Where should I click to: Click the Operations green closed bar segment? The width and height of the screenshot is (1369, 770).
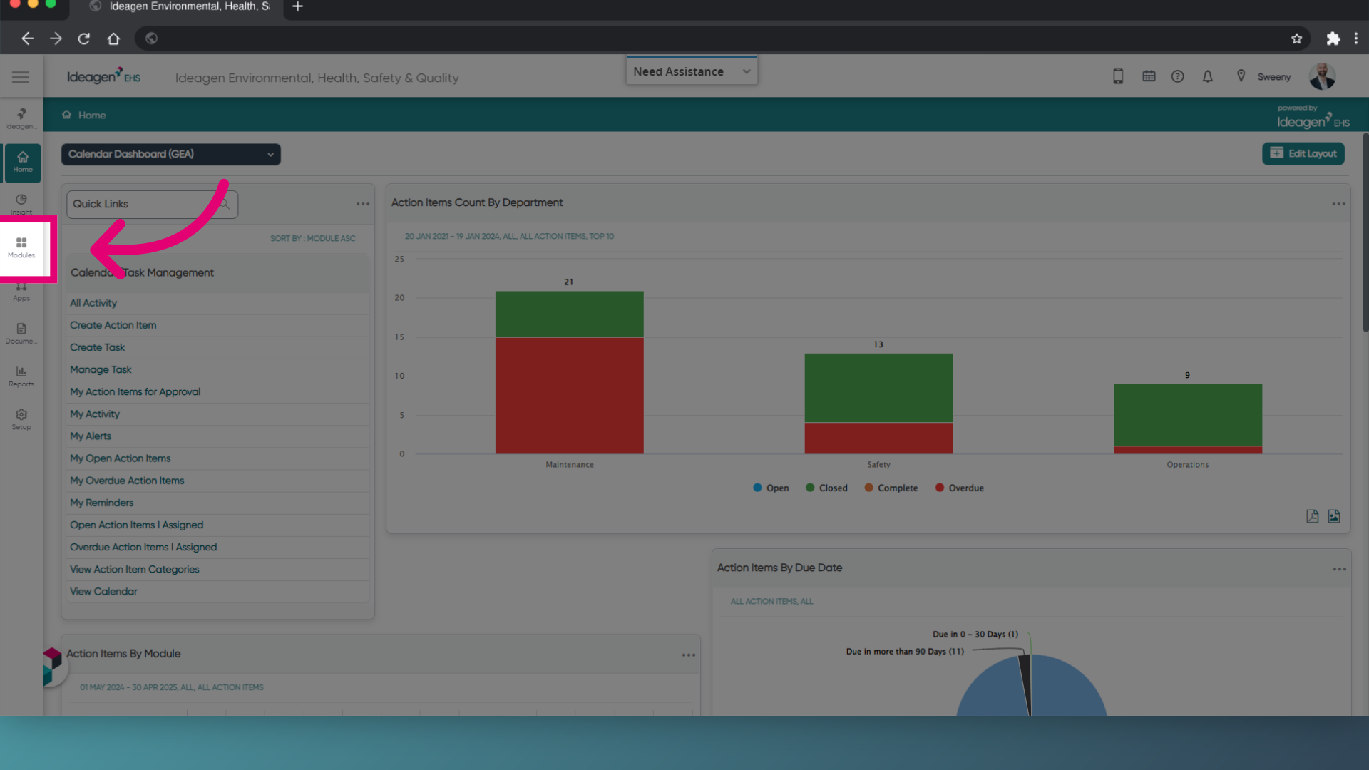[1188, 415]
